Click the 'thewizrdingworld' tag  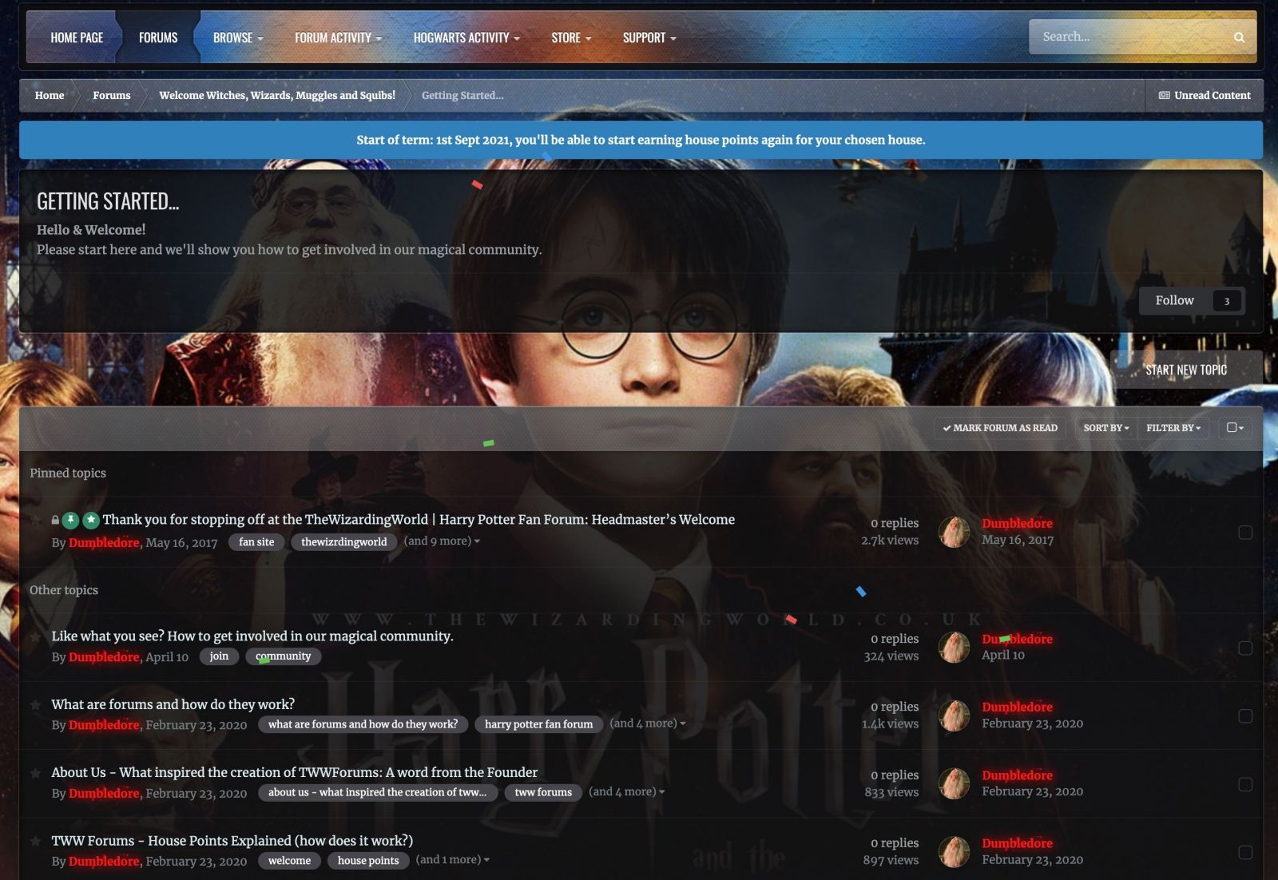click(344, 542)
